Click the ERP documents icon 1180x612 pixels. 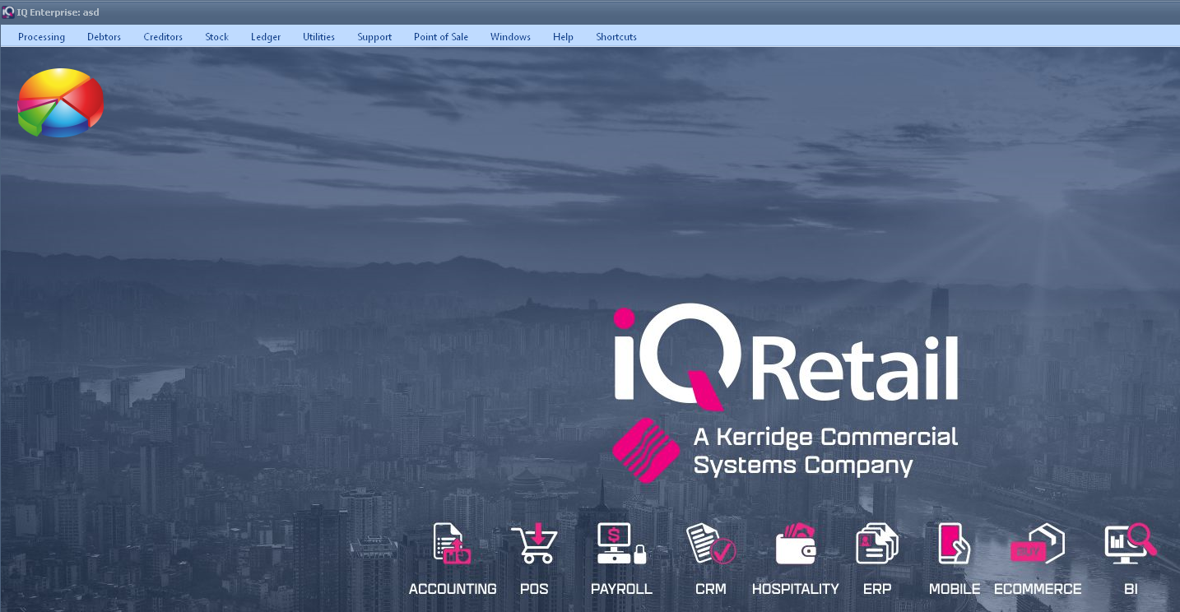[x=877, y=544]
